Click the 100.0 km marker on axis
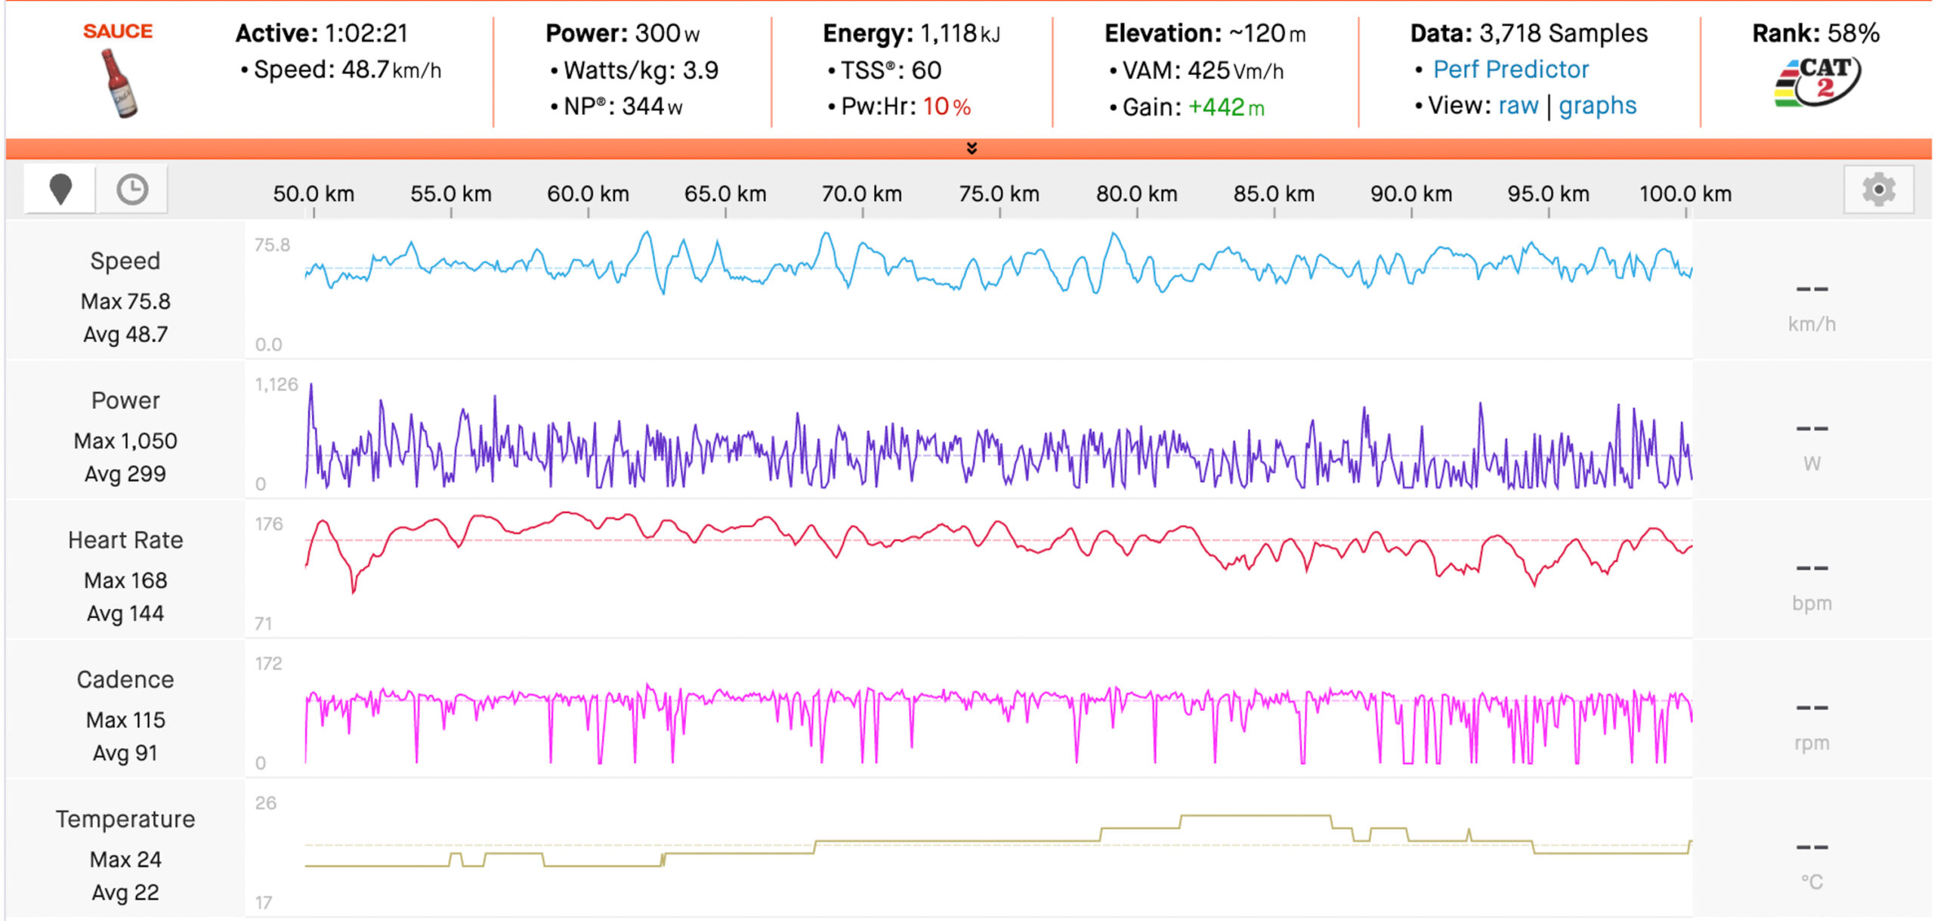The height and width of the screenshot is (921, 1934). coord(1685,194)
